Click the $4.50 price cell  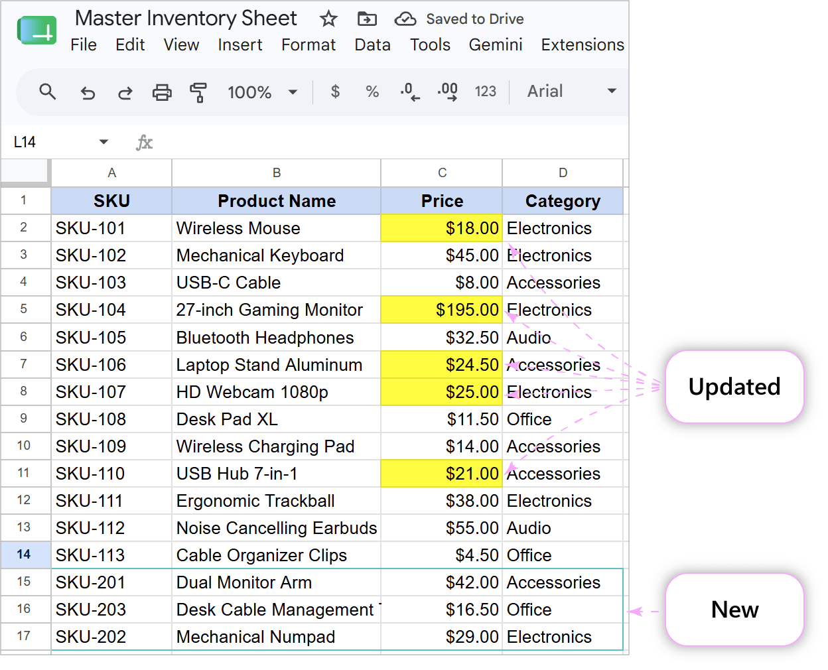(442, 555)
